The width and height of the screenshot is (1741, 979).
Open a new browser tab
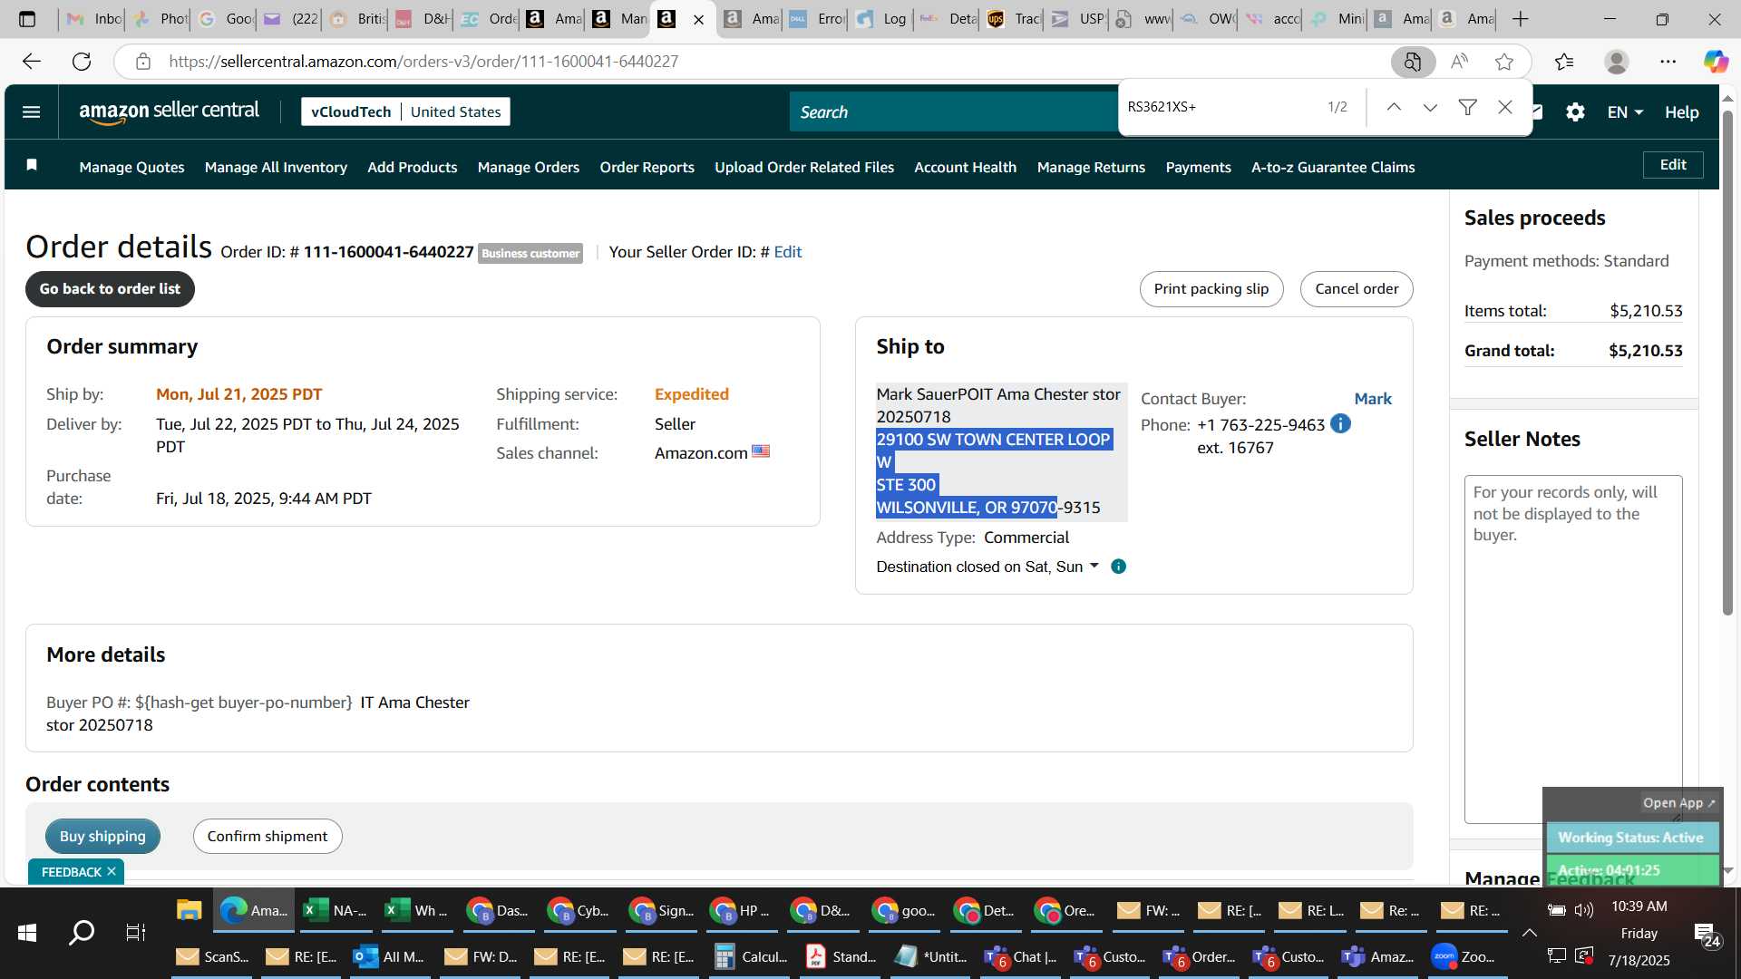point(1521,19)
